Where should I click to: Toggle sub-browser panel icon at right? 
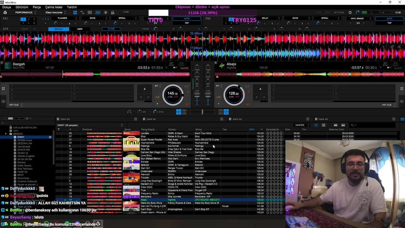click(402, 119)
